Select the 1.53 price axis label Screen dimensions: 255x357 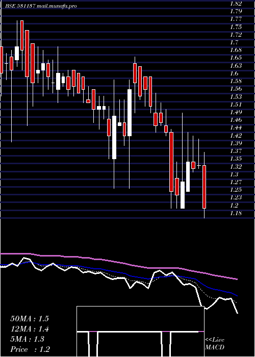(x=236, y=97)
